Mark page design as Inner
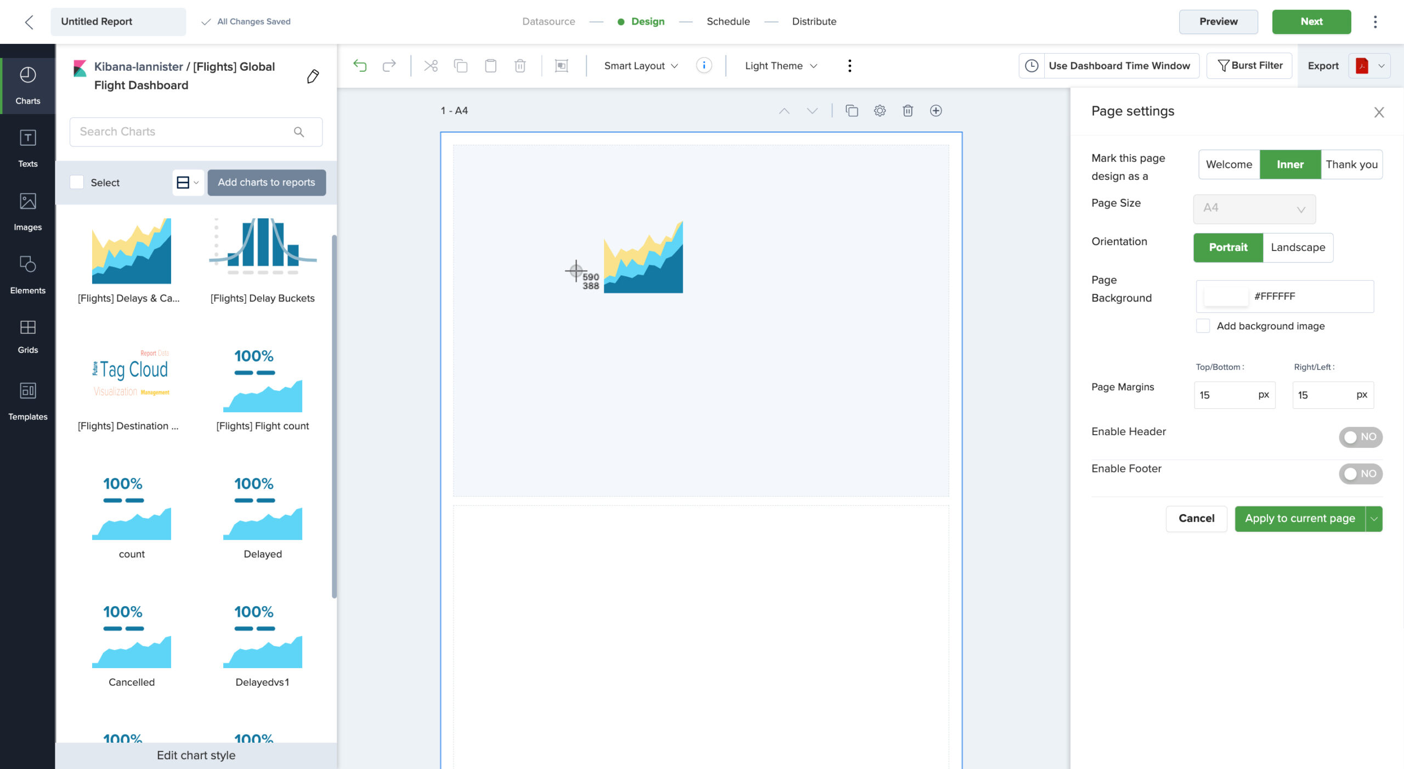This screenshot has width=1404, height=769. (1290, 164)
